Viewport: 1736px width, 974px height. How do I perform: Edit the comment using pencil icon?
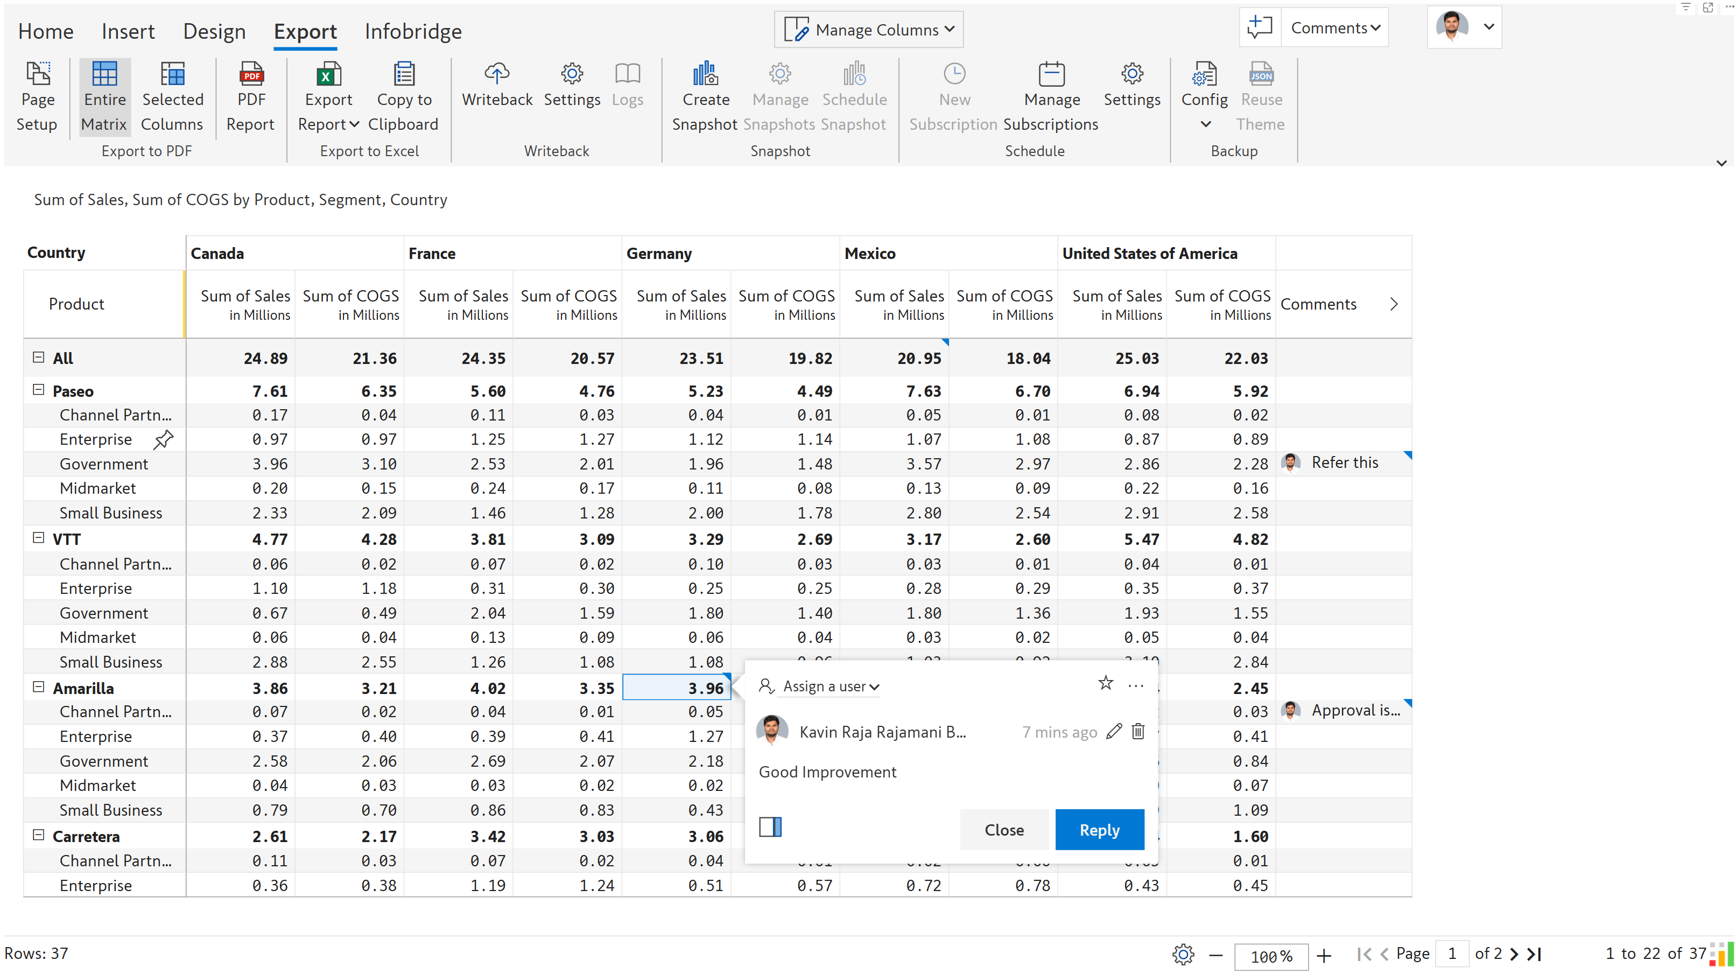pos(1113,731)
